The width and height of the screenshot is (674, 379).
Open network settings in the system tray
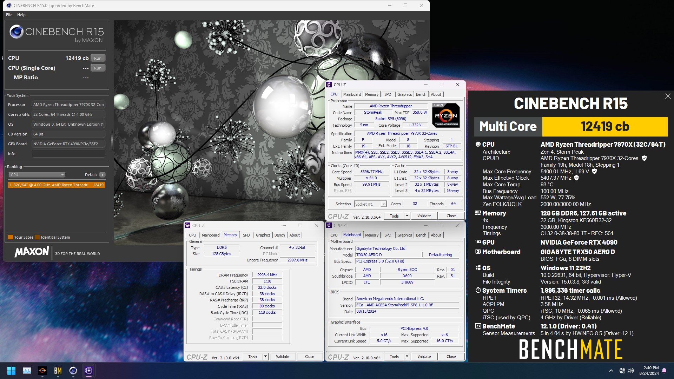pyautogui.click(x=622, y=371)
